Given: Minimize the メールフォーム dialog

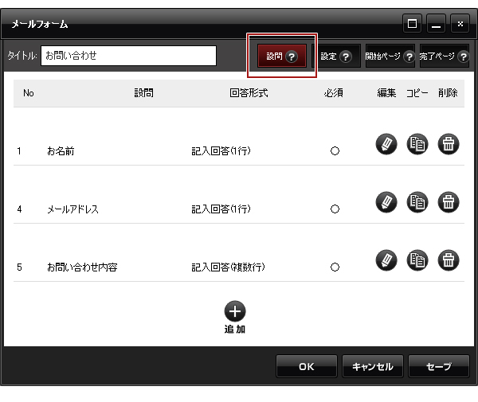Looking at the screenshot, I should (x=436, y=23).
